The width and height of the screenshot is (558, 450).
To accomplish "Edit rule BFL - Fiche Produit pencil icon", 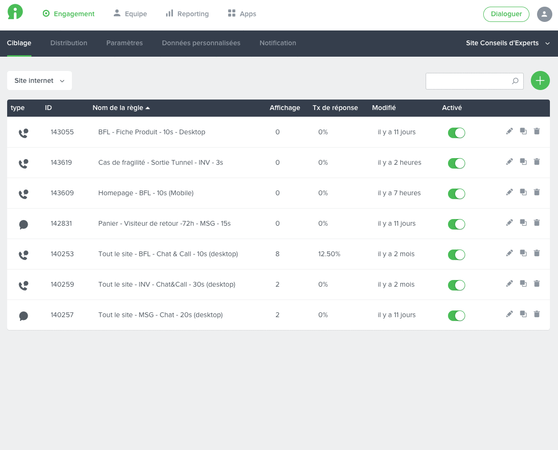I will (509, 131).
